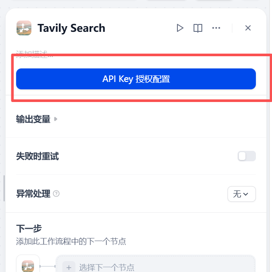This screenshot has width=272, height=272.
Task: Open the three-dots more options menu
Action: pyautogui.click(x=216, y=28)
